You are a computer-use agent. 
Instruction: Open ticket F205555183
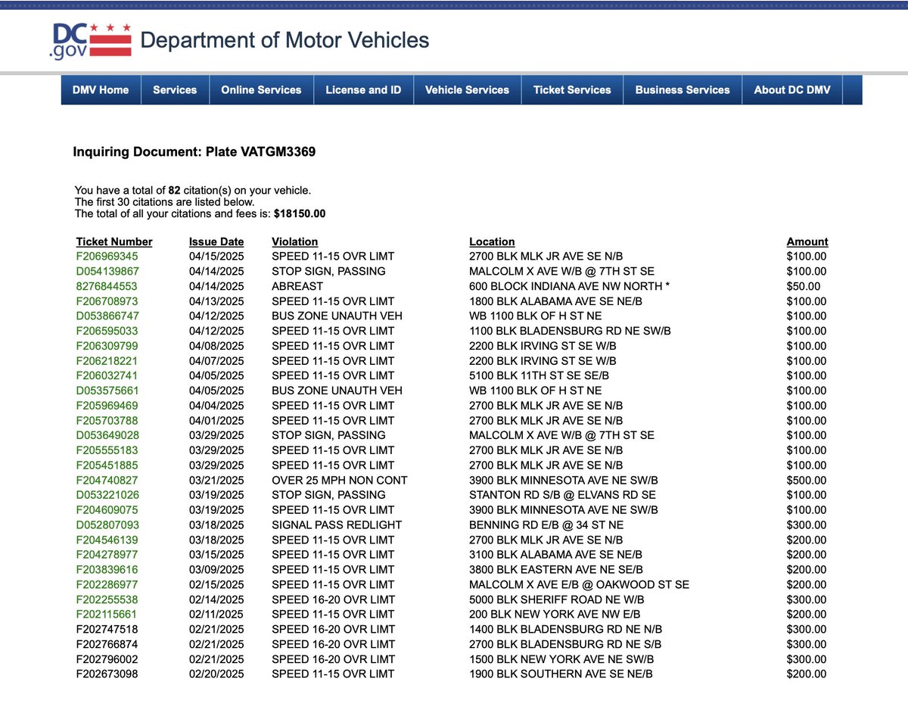pos(107,450)
